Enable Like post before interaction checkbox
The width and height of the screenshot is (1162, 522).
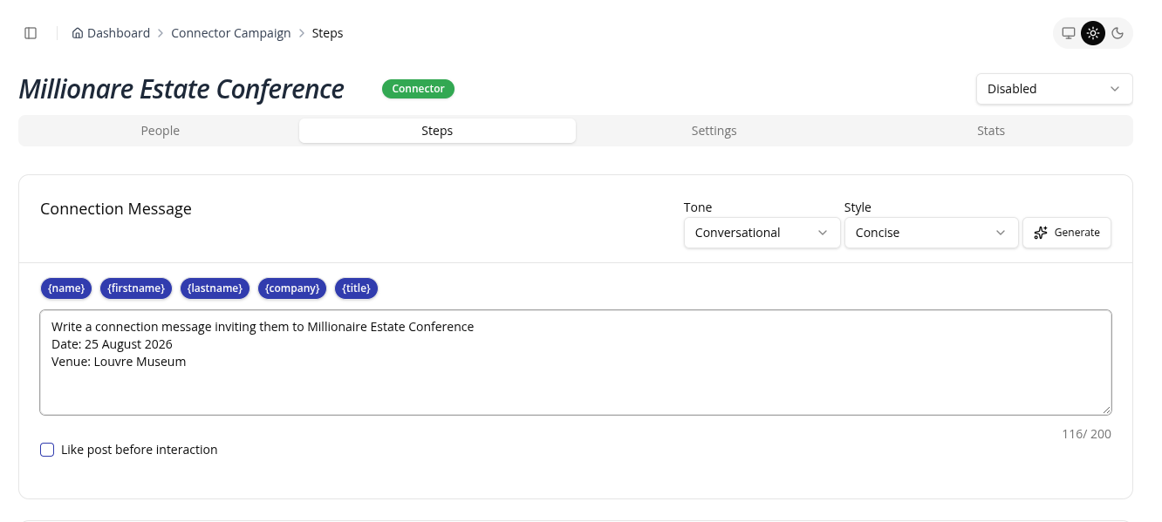[x=47, y=450]
